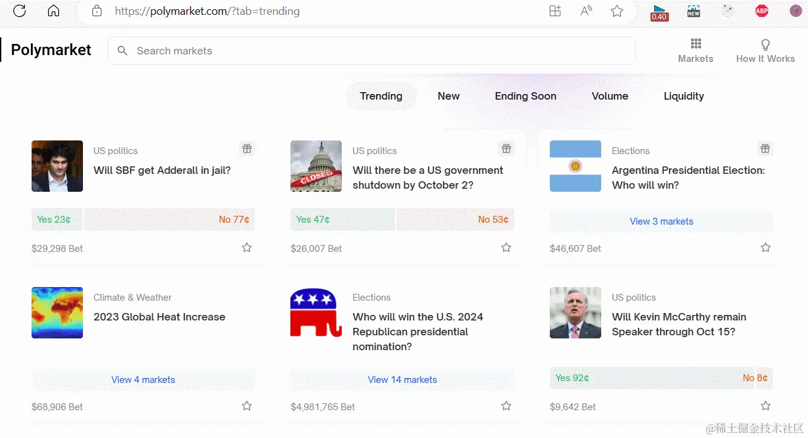Viewport: 808px width, 438px height.
Task: Expand View 14 markets for Republican nomination
Action: tap(402, 380)
